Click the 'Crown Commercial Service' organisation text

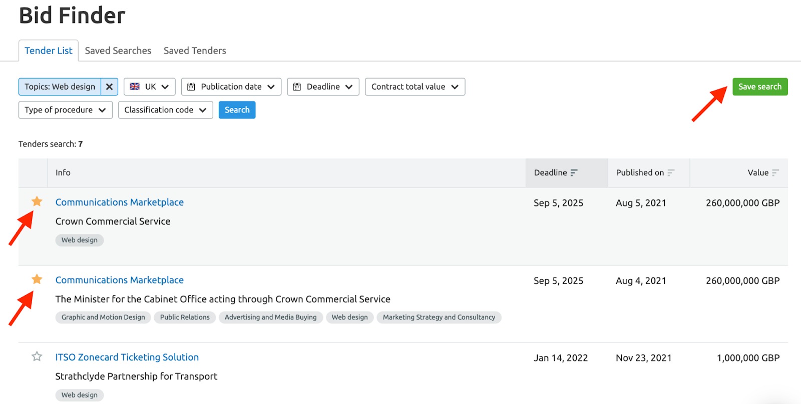pos(113,221)
